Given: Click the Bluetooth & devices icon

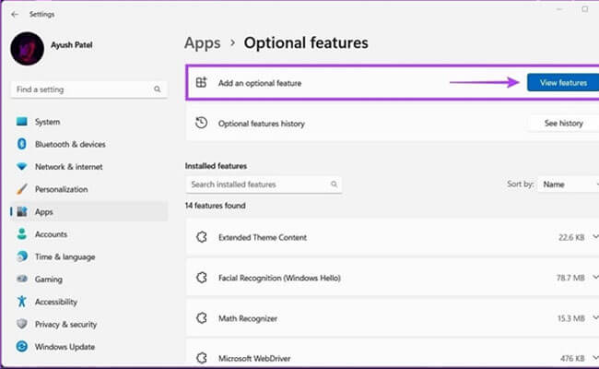Looking at the screenshot, I should [22, 144].
